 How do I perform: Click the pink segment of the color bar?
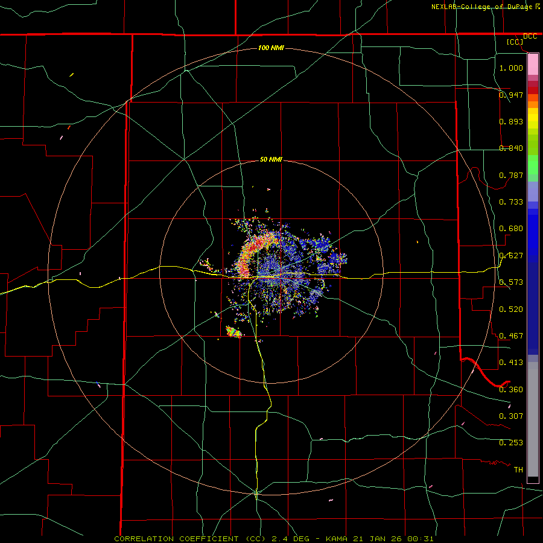(533, 65)
